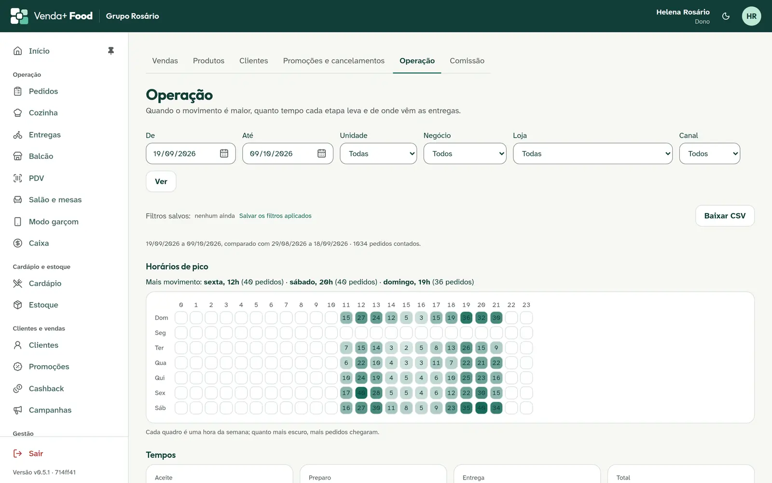Open the HR user avatar
The image size is (772, 483).
click(x=751, y=16)
